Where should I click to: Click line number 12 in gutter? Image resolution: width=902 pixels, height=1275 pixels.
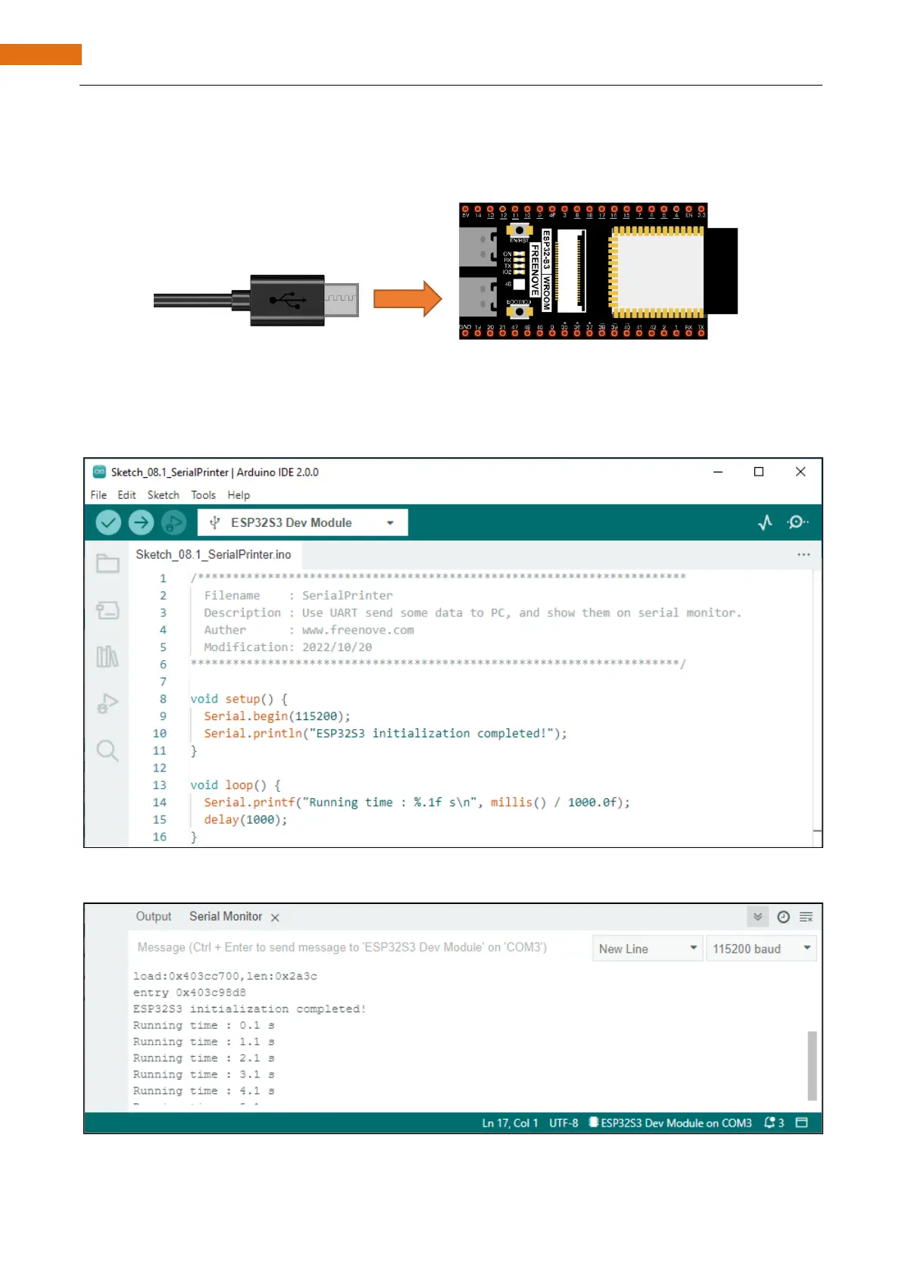click(159, 768)
